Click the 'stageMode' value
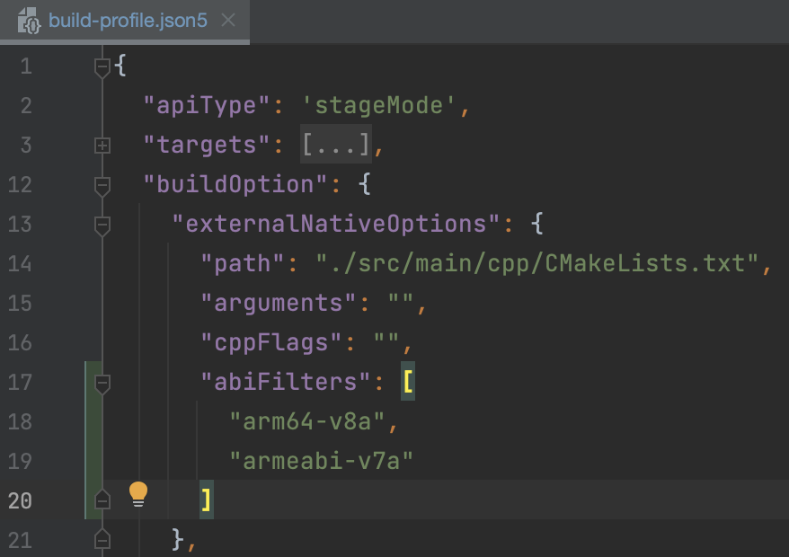The image size is (789, 557). pos(380,106)
